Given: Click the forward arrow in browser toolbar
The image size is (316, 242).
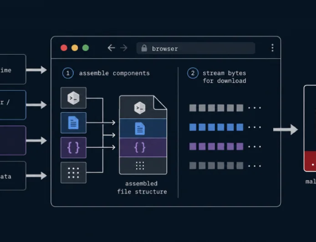Looking at the screenshot, I should (x=124, y=48).
